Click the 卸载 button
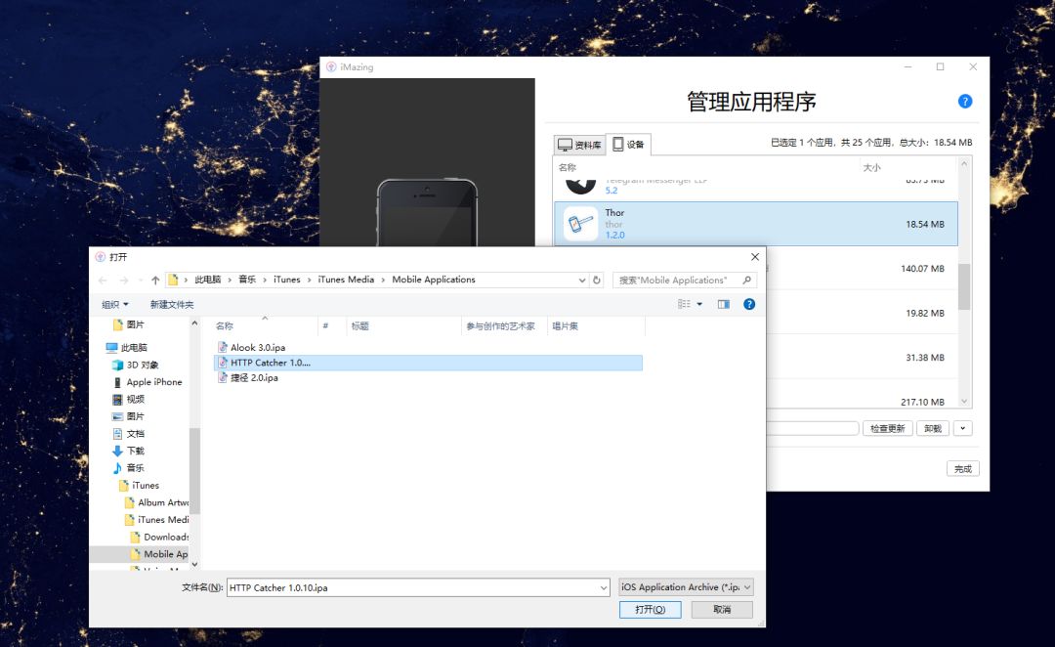 (933, 428)
